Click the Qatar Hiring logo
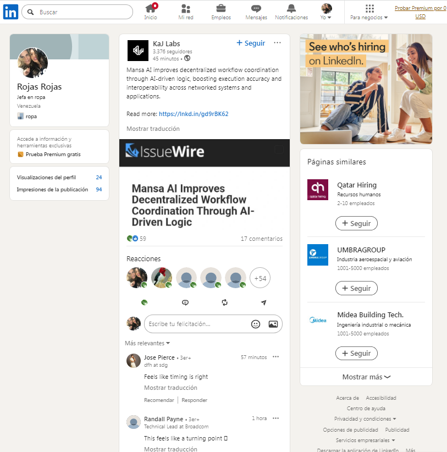The height and width of the screenshot is (452, 447). click(x=318, y=190)
